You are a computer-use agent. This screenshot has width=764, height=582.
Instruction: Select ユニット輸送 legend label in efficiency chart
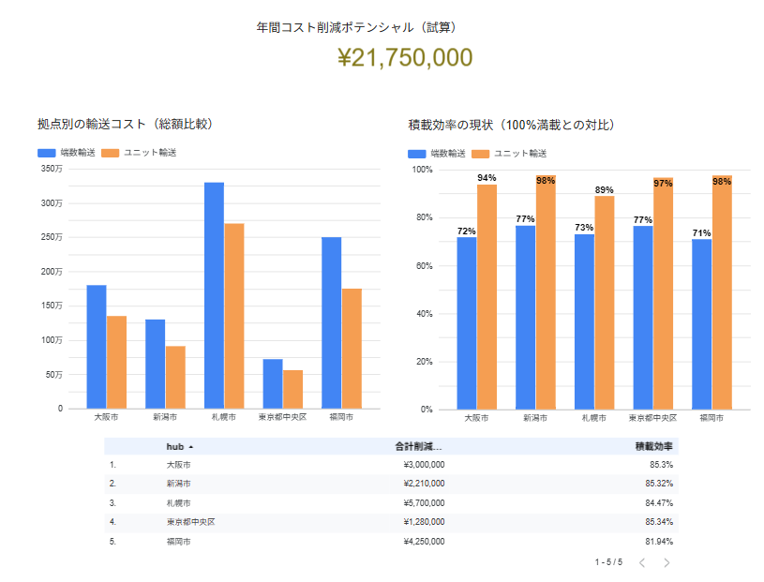pyautogui.click(x=520, y=154)
